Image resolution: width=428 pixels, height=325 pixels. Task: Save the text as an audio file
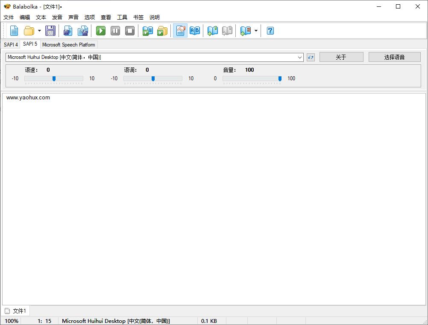(x=67, y=30)
